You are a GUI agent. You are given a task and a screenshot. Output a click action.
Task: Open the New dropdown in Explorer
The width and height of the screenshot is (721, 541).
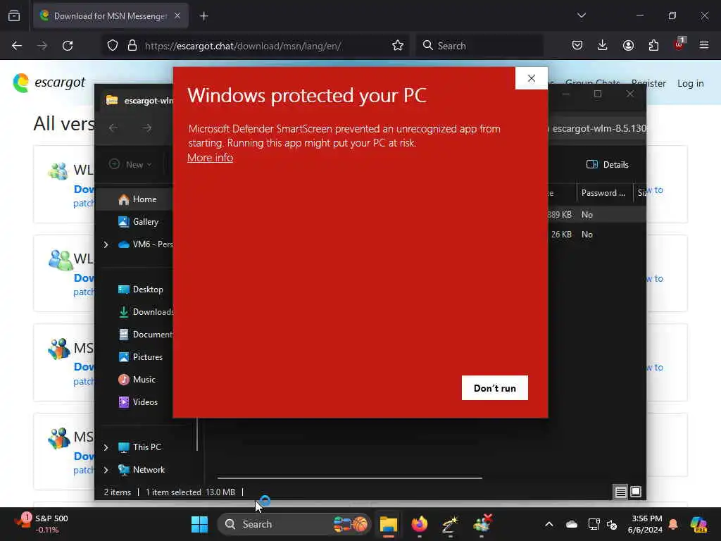pyautogui.click(x=130, y=164)
